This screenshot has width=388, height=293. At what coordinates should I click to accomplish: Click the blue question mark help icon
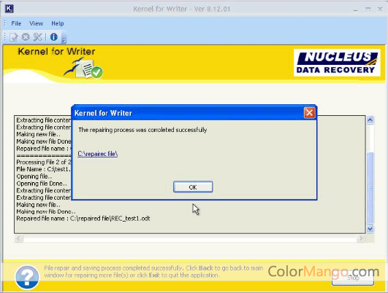click(27, 277)
